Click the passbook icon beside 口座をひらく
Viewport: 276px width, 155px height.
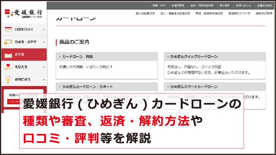pyautogui.click(x=8, y=29)
